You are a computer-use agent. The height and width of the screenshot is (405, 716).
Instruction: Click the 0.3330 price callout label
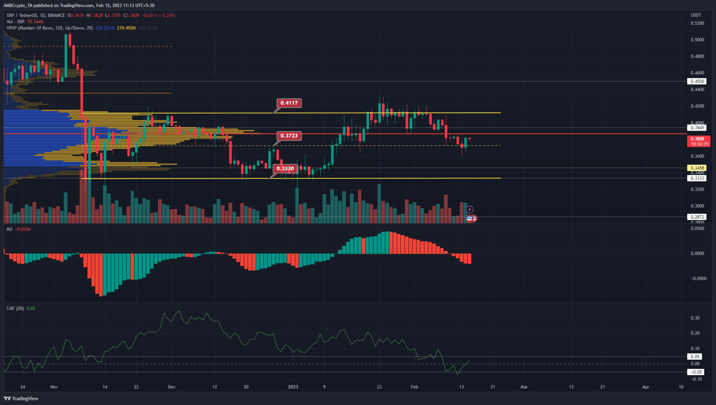(285, 169)
